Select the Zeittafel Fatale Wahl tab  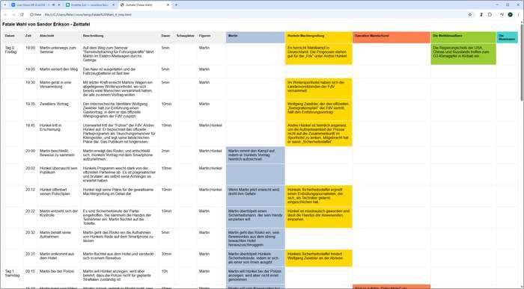point(144,5)
